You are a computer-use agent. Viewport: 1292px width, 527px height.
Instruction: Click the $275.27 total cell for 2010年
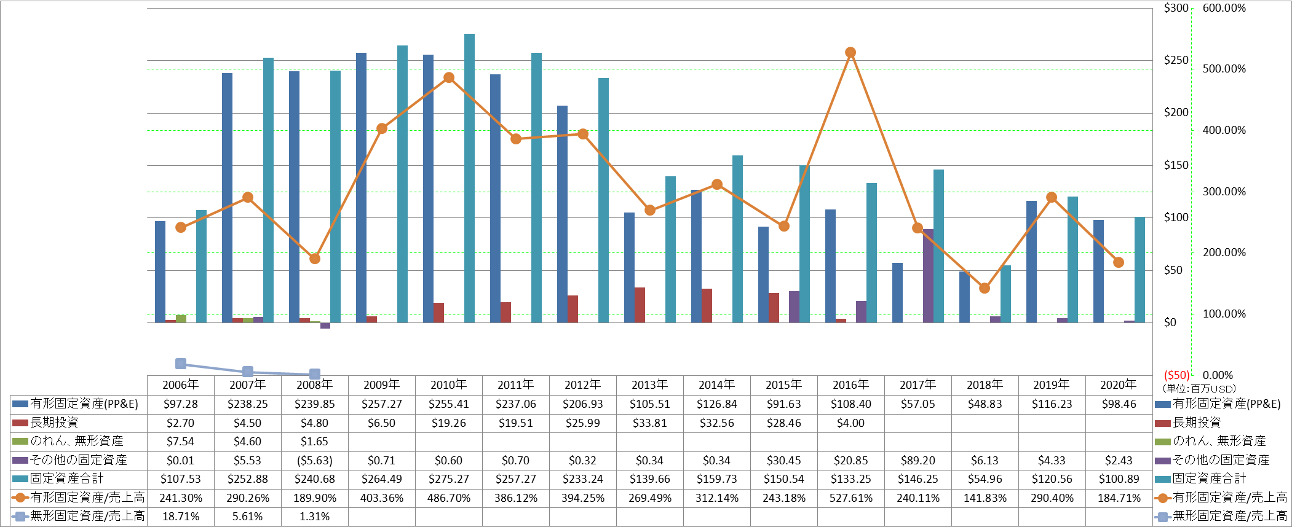[x=448, y=479]
